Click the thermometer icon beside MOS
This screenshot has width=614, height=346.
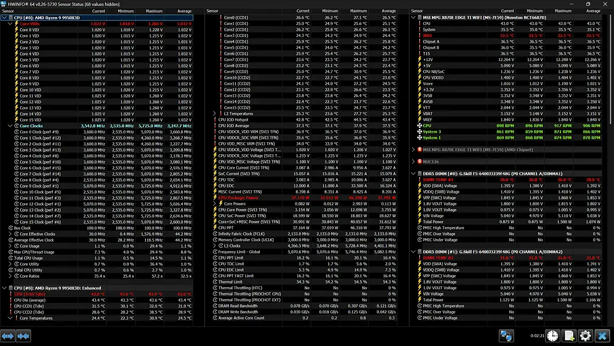click(x=419, y=36)
